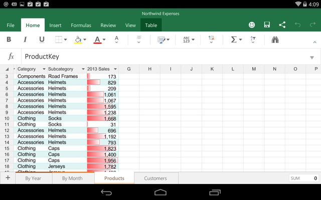
Task: Open Find with the binoculars icon
Action: coord(275,39)
